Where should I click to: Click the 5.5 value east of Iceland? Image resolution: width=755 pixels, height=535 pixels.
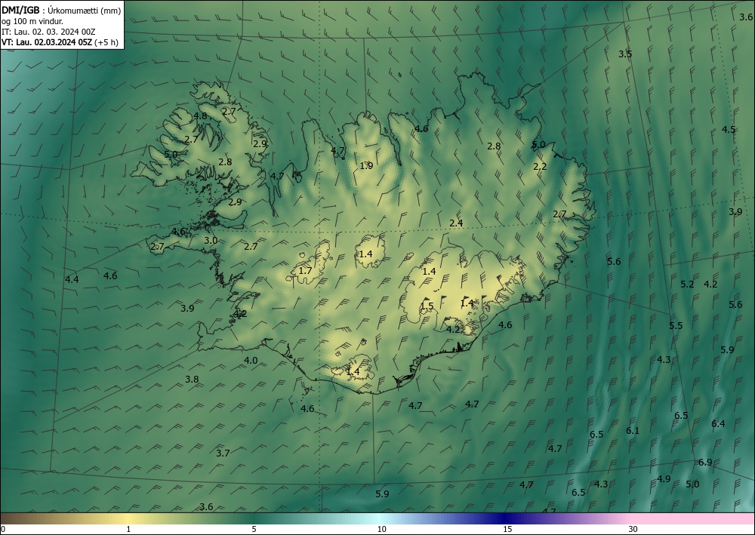[676, 325]
